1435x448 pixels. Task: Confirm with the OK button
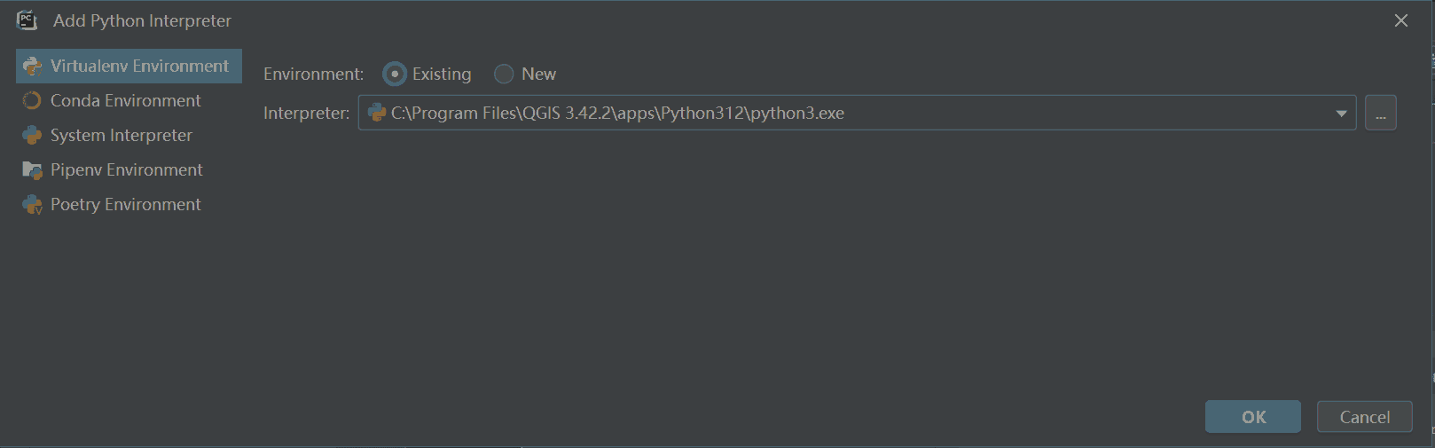click(x=1252, y=417)
